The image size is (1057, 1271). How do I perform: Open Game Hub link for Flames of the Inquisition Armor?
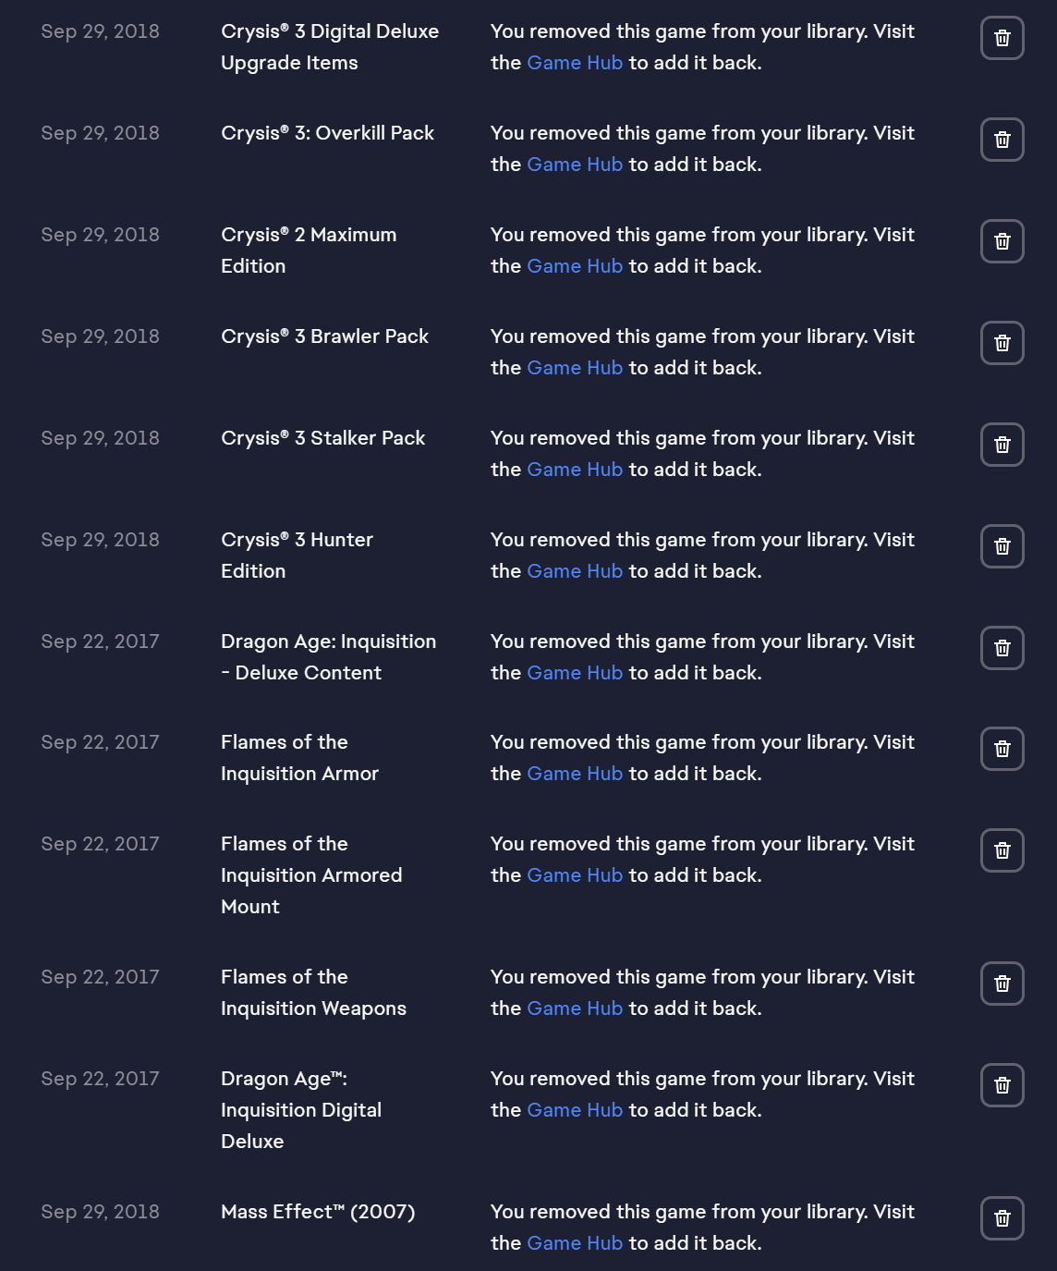pos(575,774)
